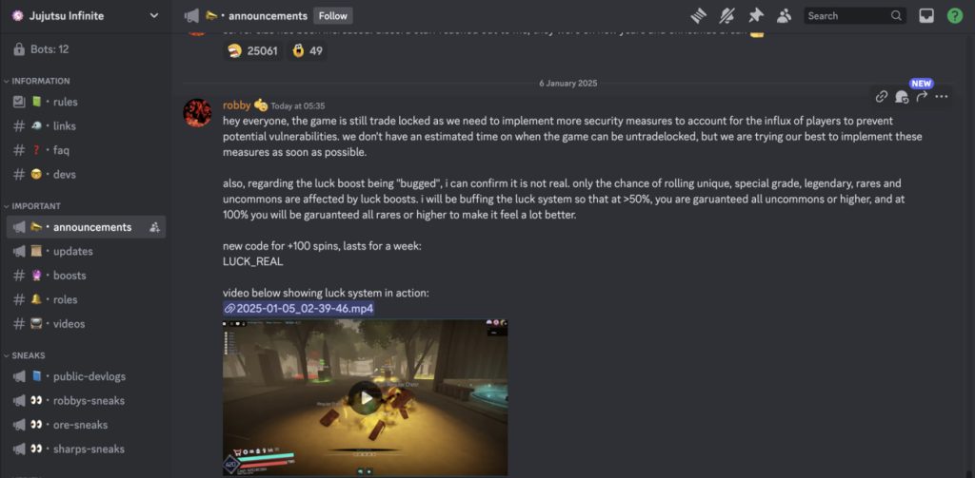Collapse the SNEAKS category
The image size is (975, 478).
pyautogui.click(x=24, y=355)
